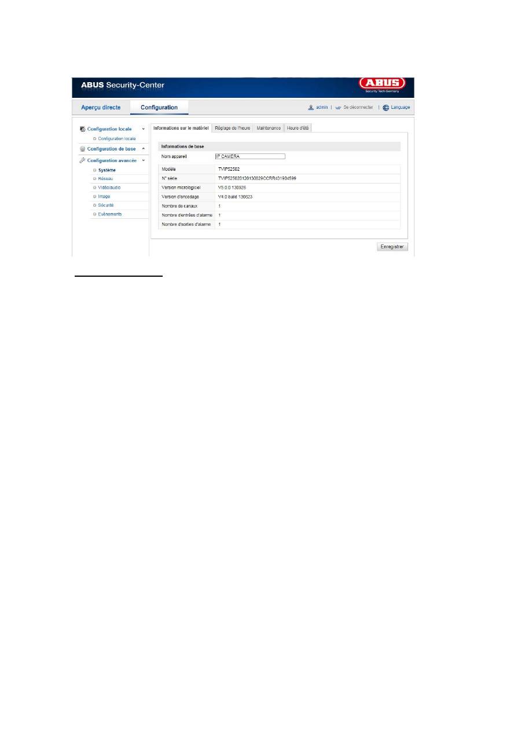The width and height of the screenshot is (521, 737).
Task: Open the Evènements sidebar item
Action: pyautogui.click(x=110, y=214)
